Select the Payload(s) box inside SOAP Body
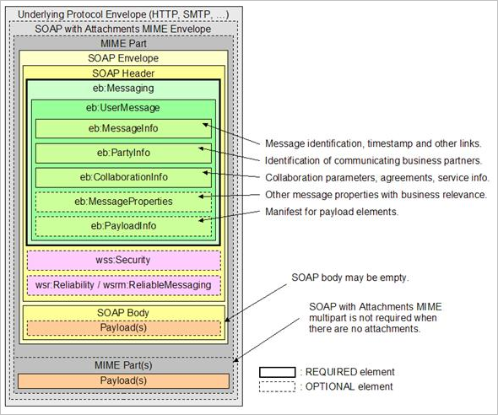Viewport: 498px width, 415px height. 123,328
